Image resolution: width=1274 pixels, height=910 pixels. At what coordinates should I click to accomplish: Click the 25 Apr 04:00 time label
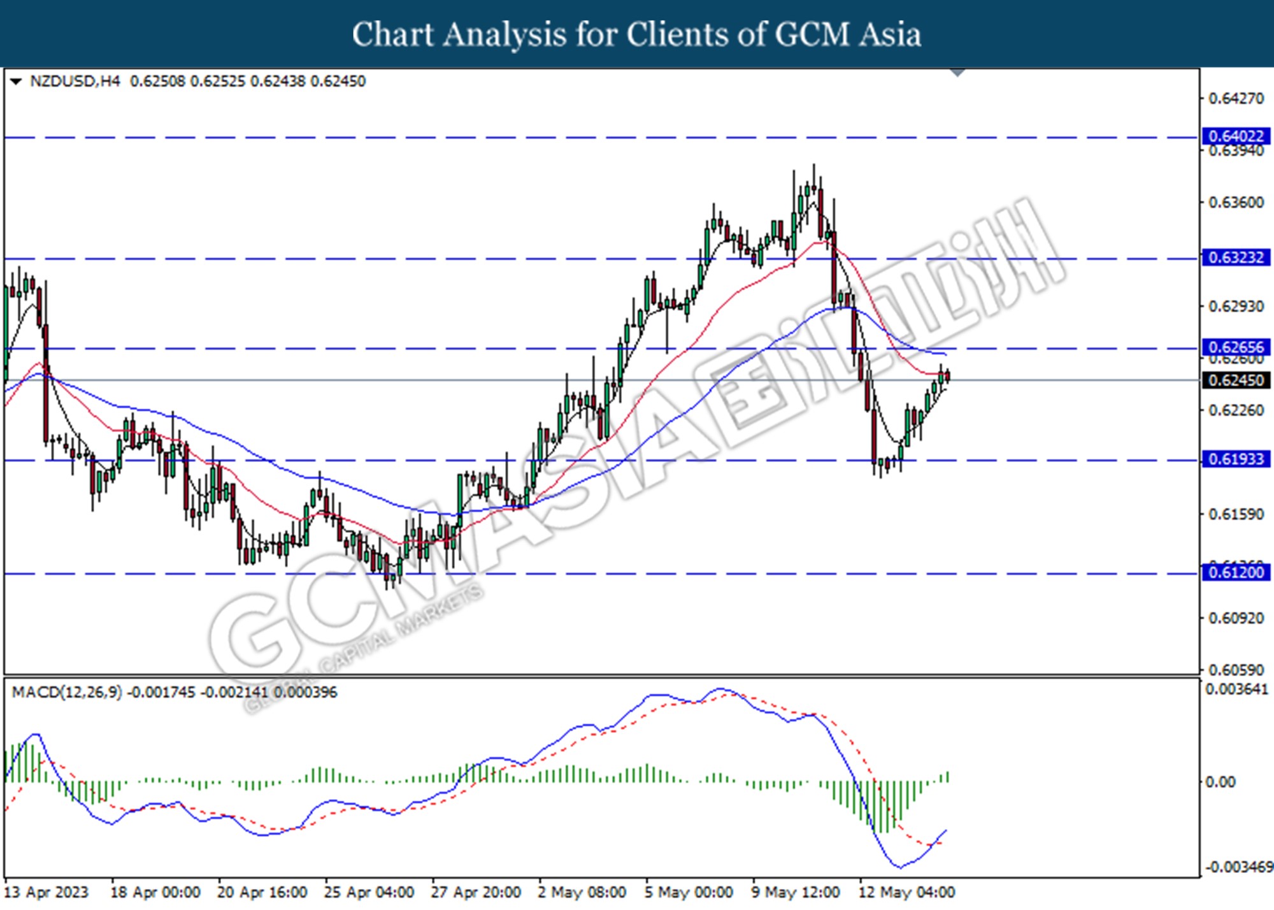tap(369, 892)
